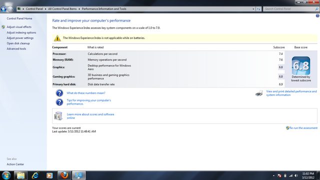
Task: Click shield icon beside Re-run the assessment
Action: point(287,128)
